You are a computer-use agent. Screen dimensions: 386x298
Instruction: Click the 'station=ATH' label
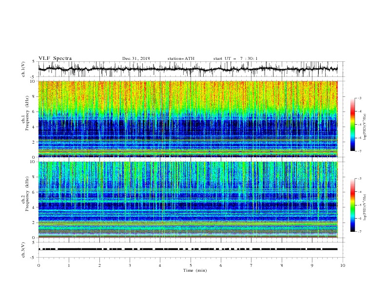click(181, 58)
